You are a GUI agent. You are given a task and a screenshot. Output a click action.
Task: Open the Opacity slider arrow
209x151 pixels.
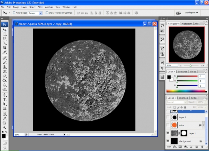click(205, 102)
